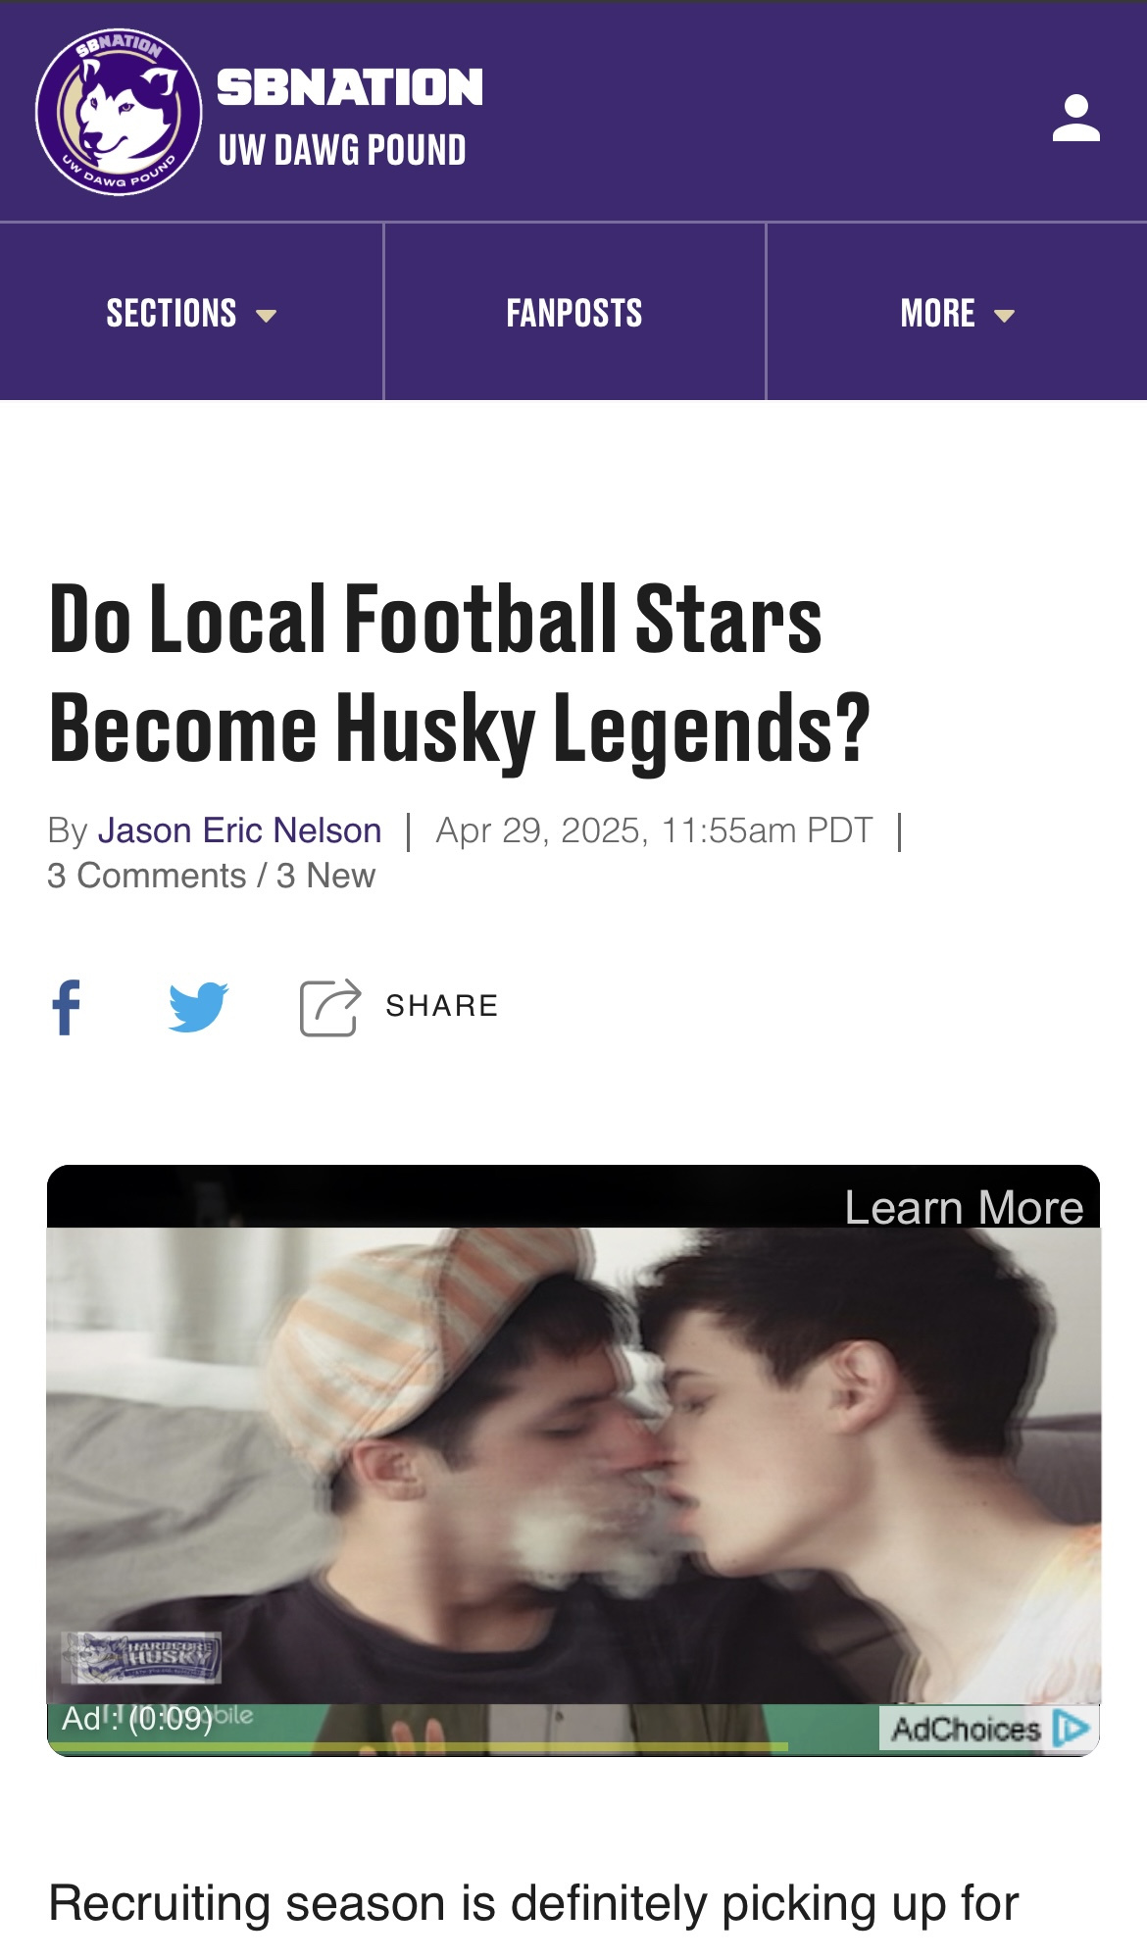Click the UW Dawg Pound husky logo
This screenshot has width=1147, height=1960.
pyautogui.click(x=119, y=112)
